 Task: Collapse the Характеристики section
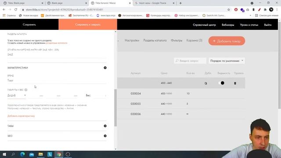tap(105, 68)
